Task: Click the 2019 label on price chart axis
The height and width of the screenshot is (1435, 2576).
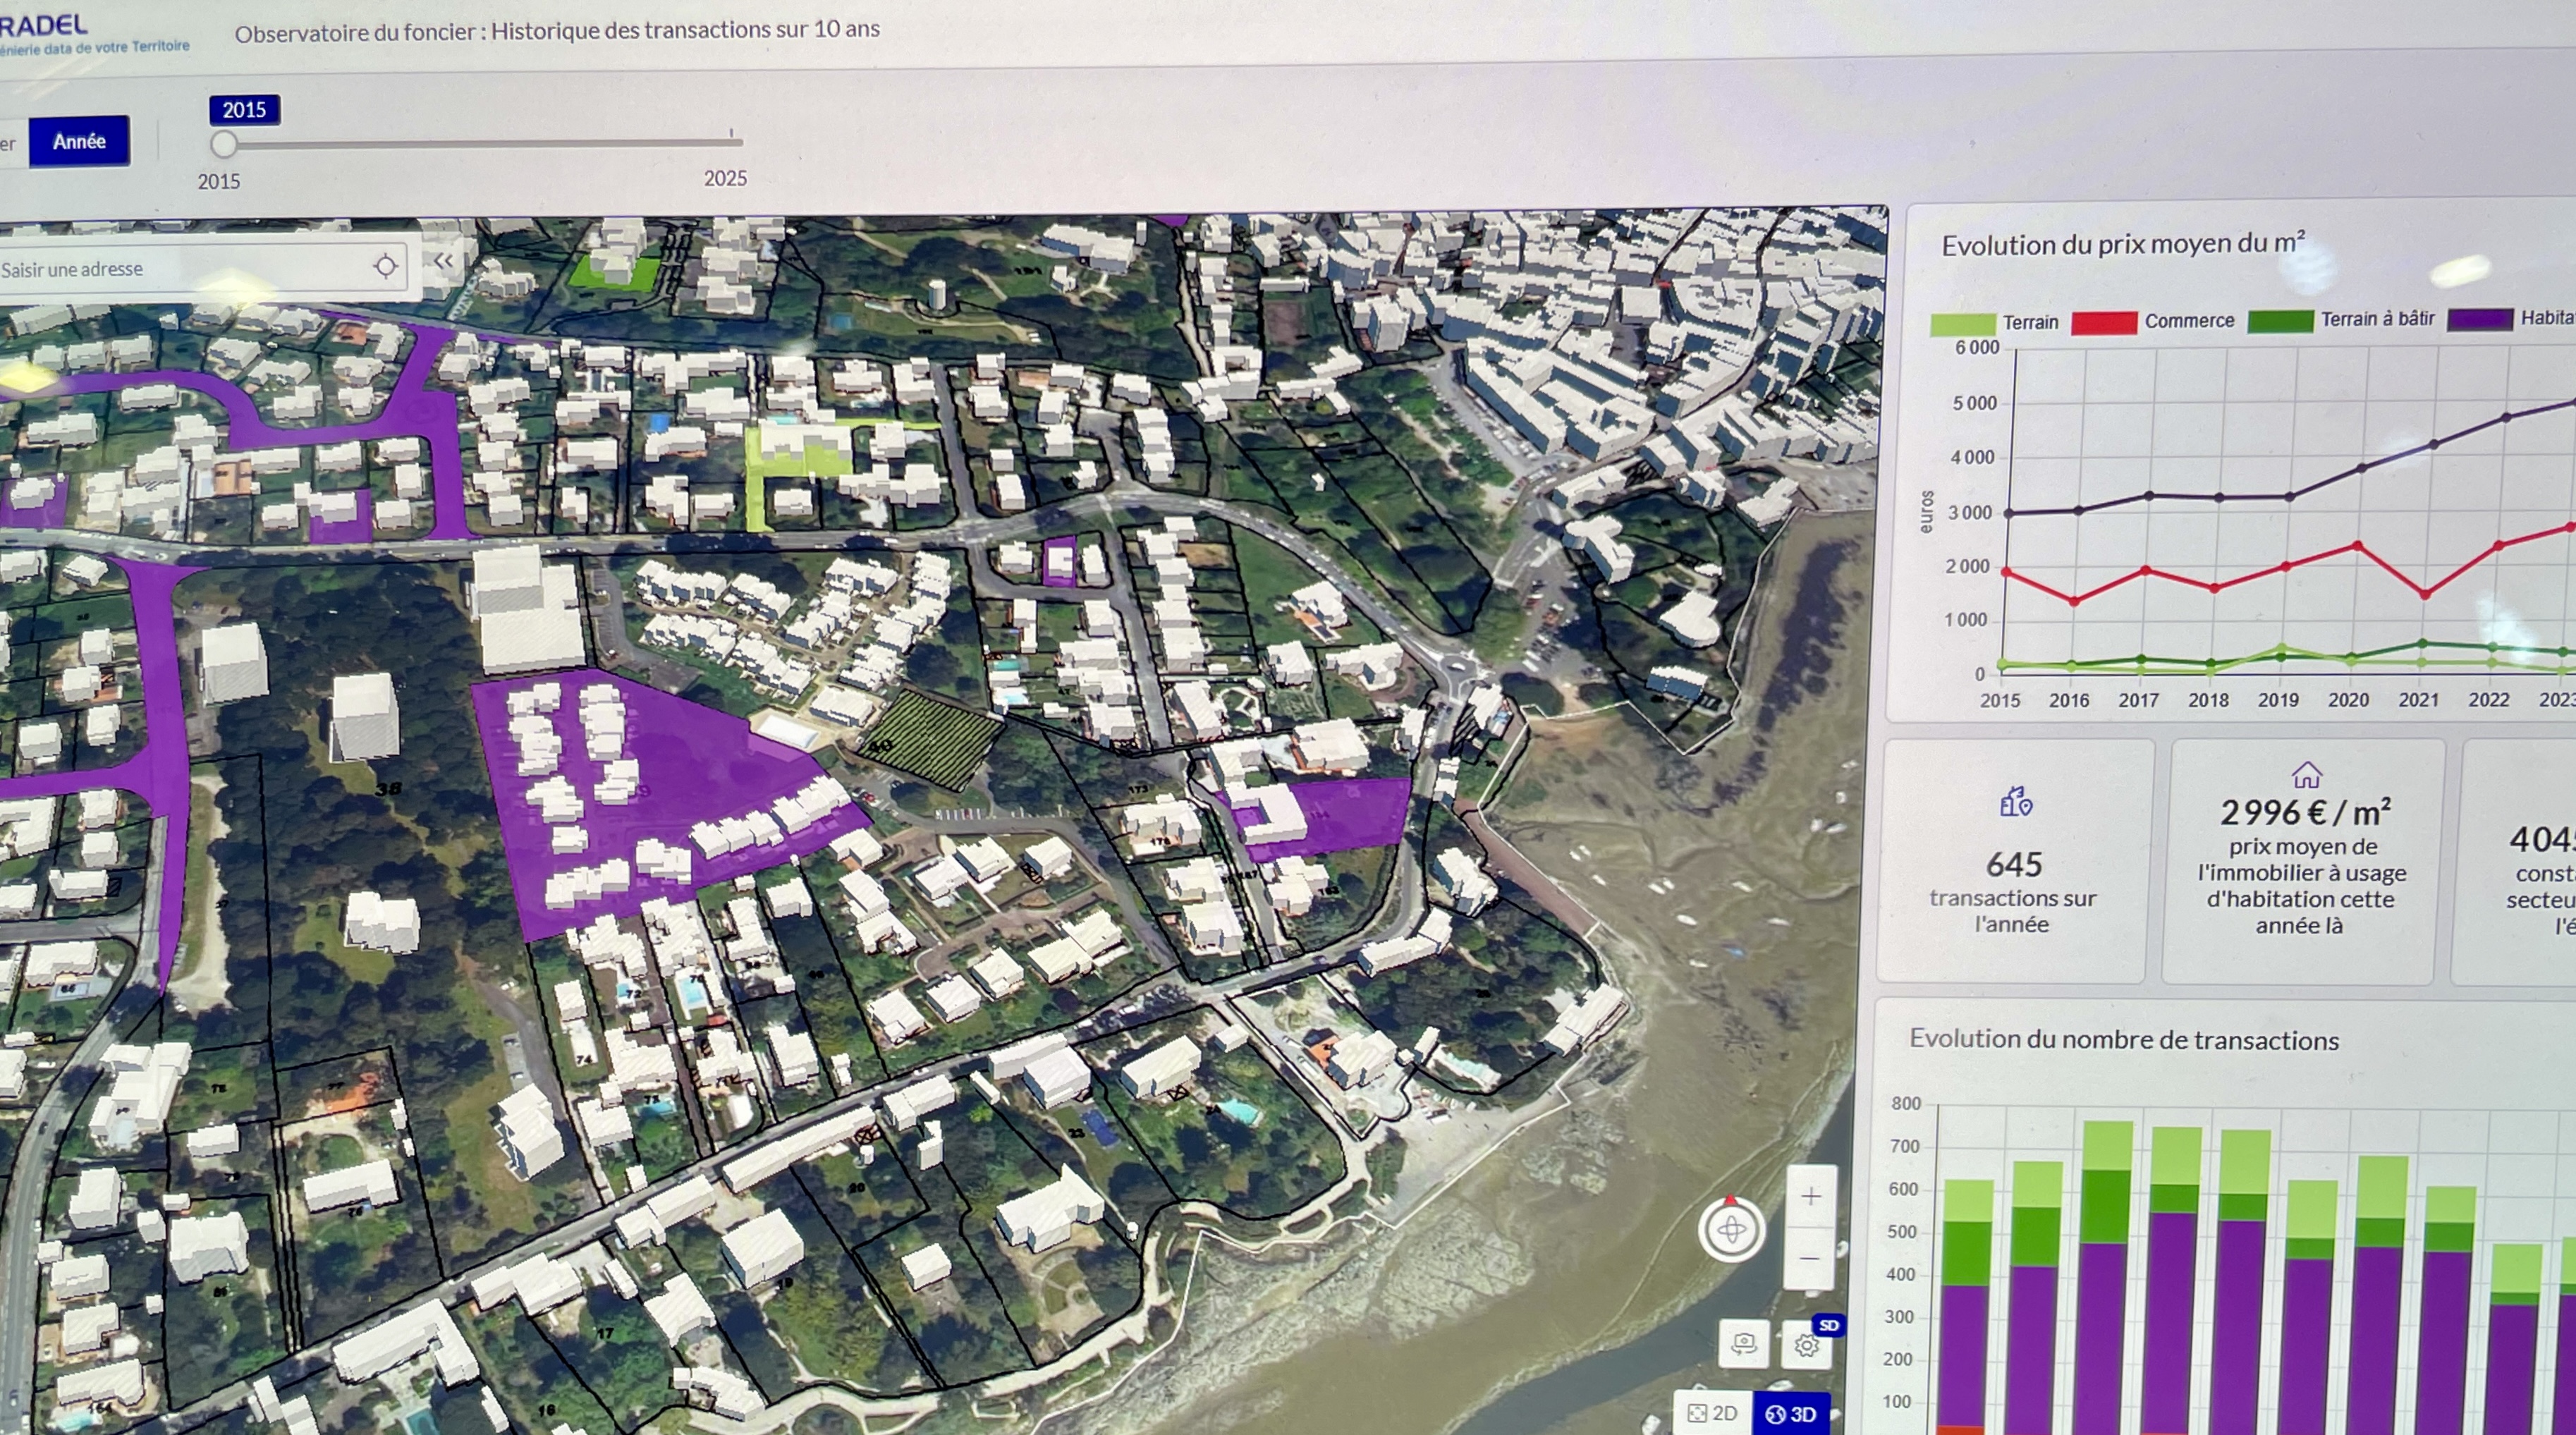Action: point(2277,700)
